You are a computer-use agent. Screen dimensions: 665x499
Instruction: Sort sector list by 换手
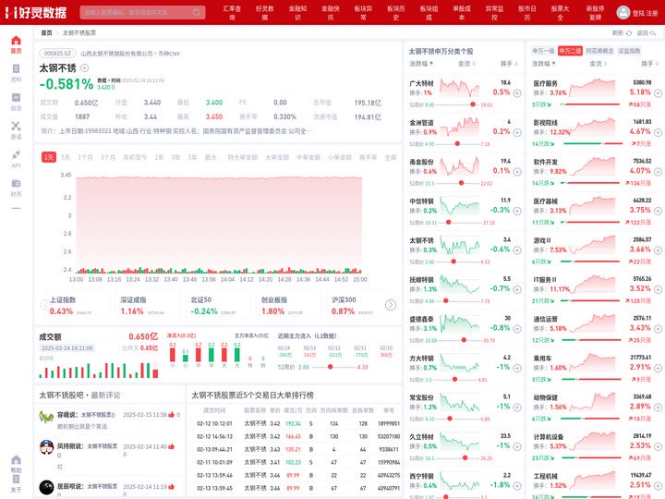click(x=649, y=64)
